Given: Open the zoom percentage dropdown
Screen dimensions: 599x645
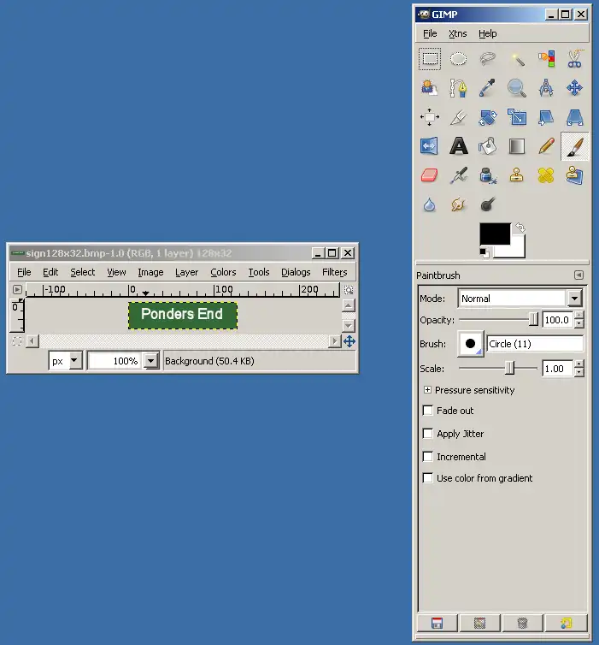Looking at the screenshot, I should [x=151, y=361].
